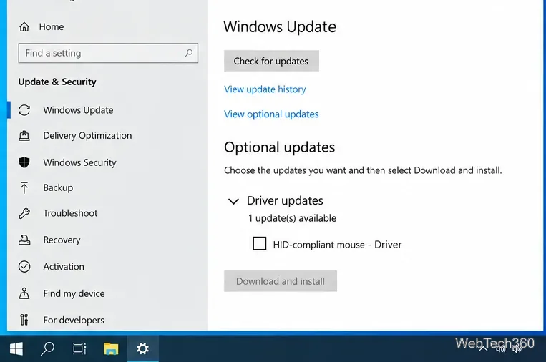Open the Troubleshoot page
The image size is (546, 362).
pos(70,213)
